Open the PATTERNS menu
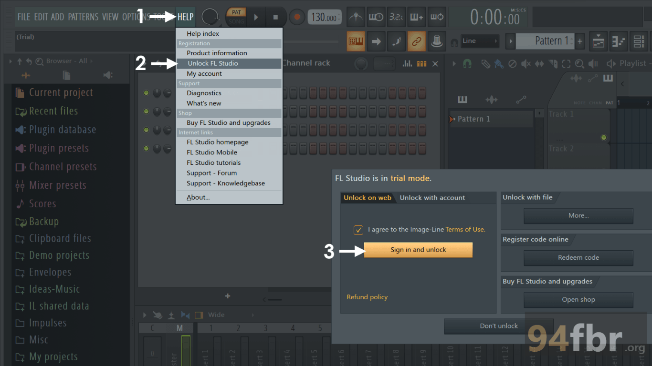 83,17
